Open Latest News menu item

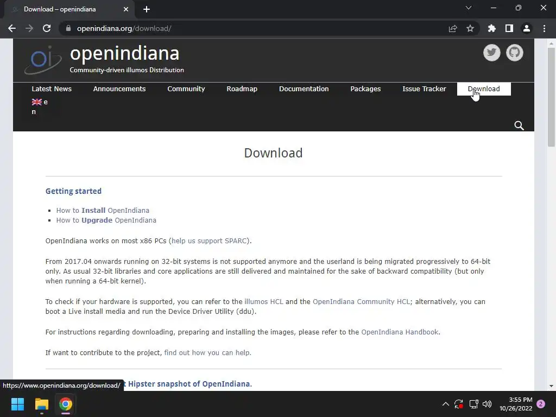pyautogui.click(x=52, y=89)
